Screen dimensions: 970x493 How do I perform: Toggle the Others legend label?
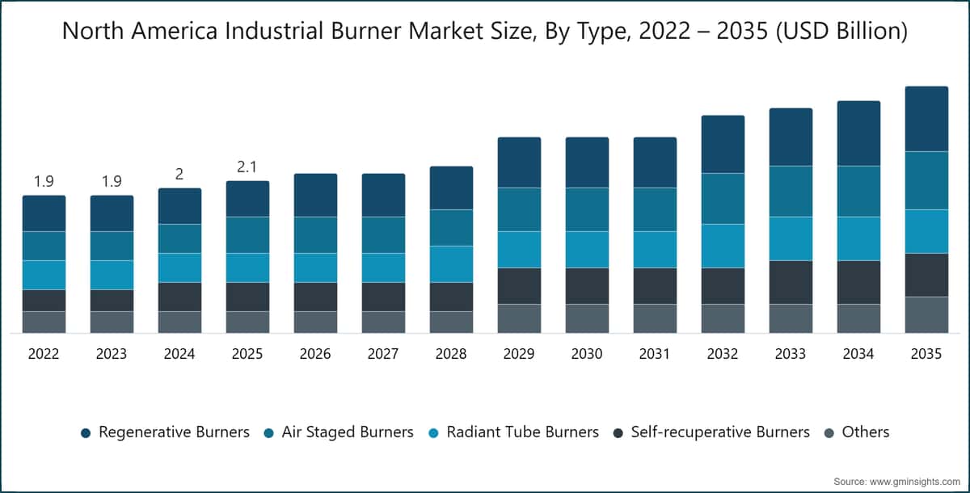tap(866, 432)
